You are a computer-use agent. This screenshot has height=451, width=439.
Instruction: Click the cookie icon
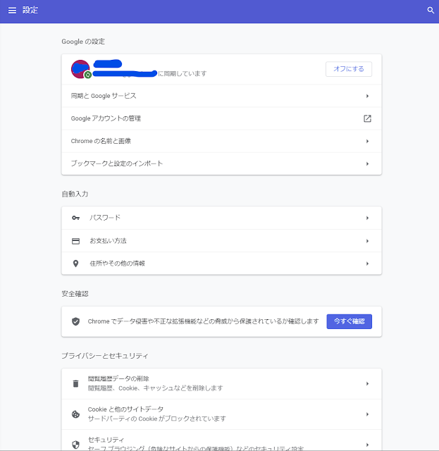pyautogui.click(x=75, y=414)
